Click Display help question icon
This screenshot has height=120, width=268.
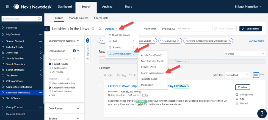point(68,79)
